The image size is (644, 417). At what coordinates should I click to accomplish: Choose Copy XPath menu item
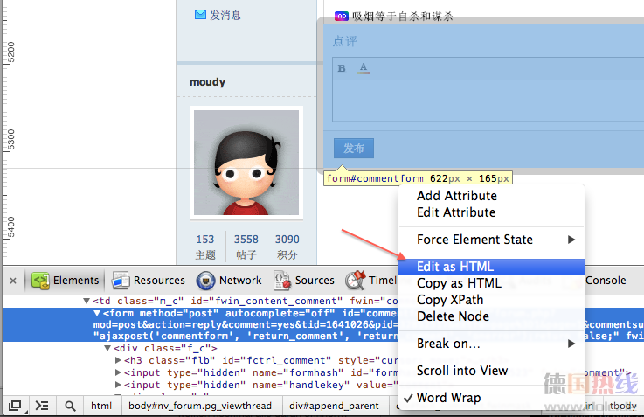[450, 300]
